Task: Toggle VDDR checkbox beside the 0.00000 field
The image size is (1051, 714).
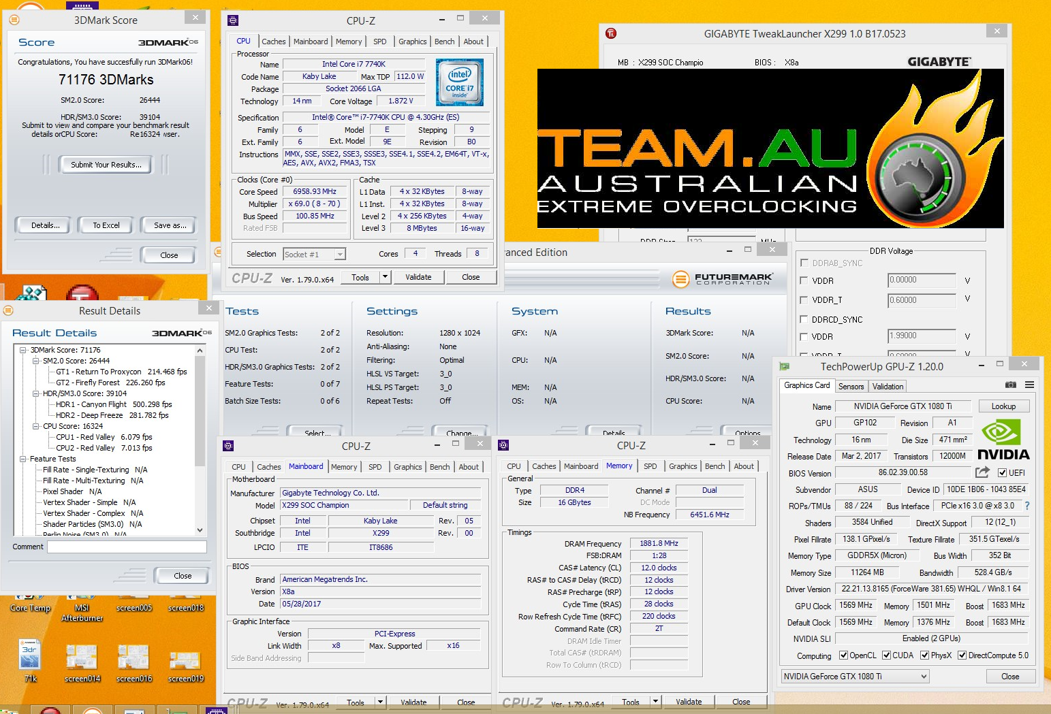Action: click(x=804, y=280)
